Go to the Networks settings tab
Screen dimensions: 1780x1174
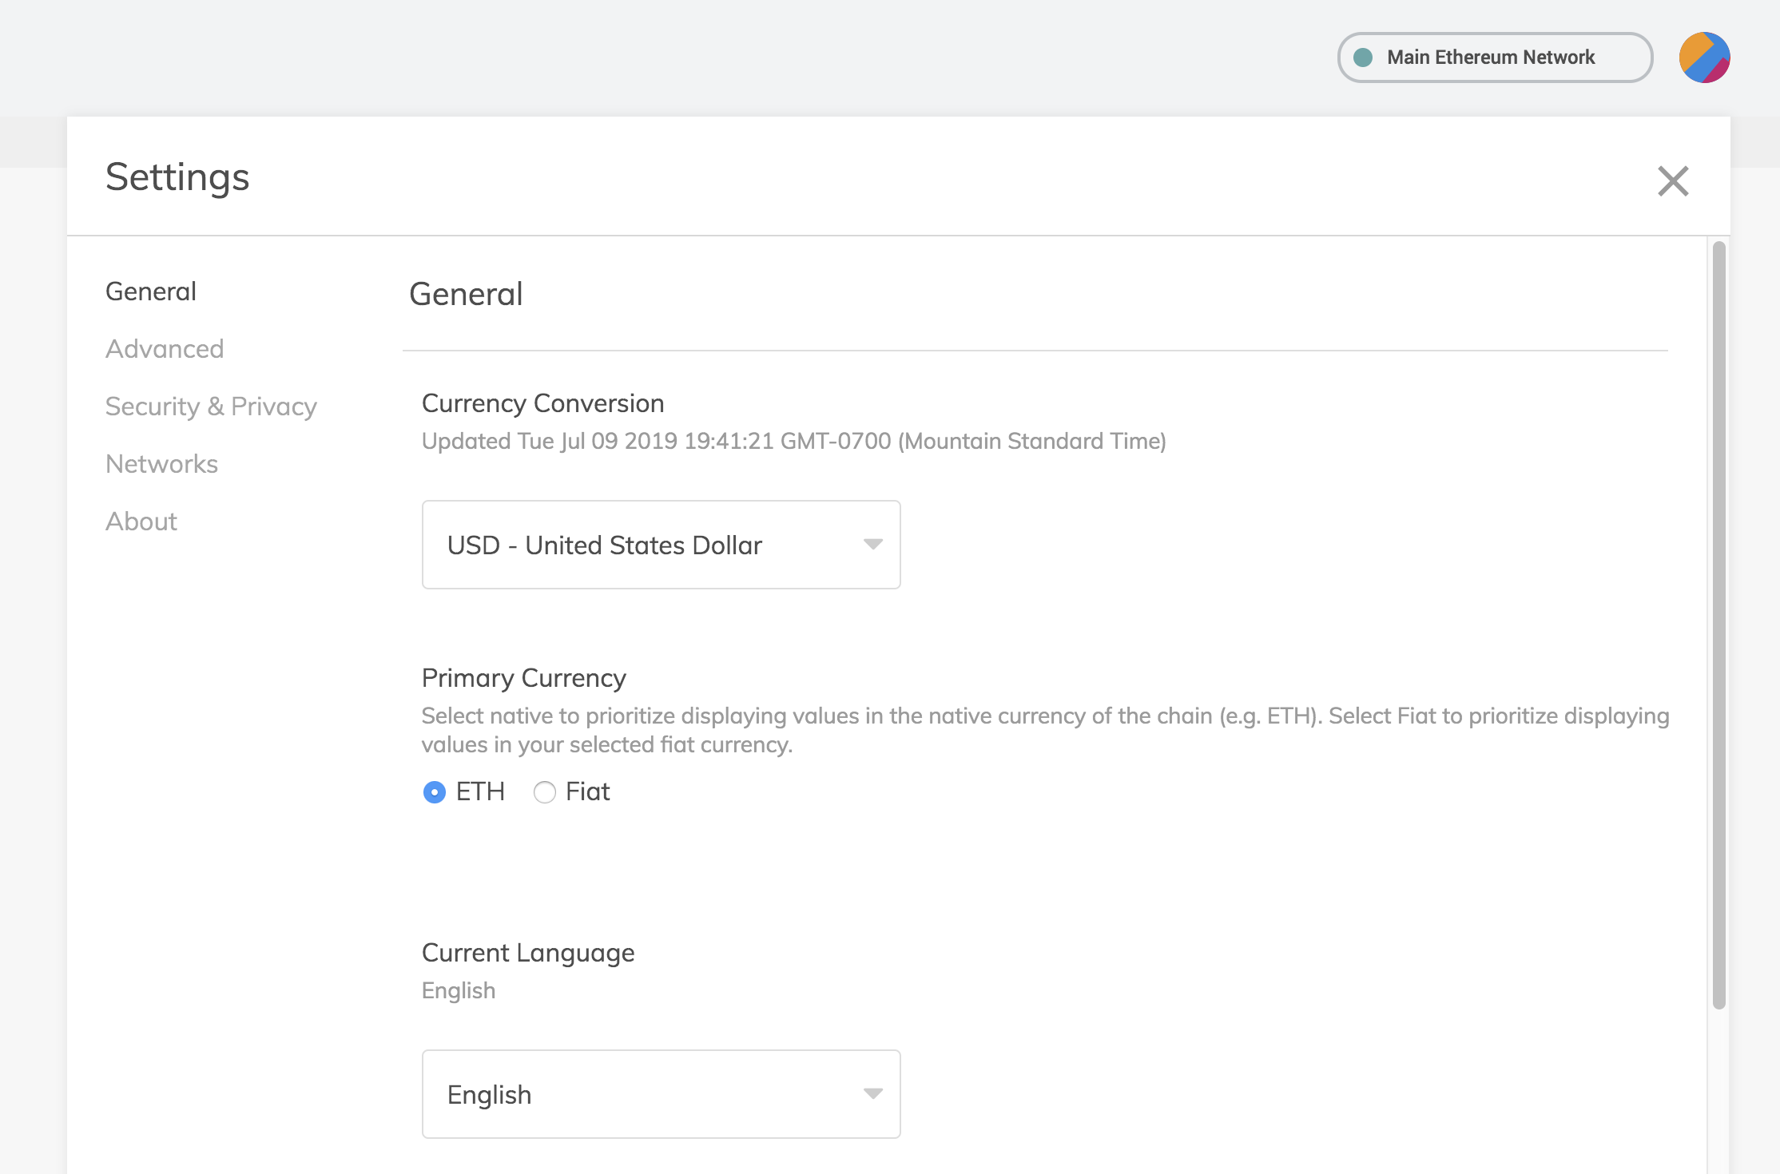tap(161, 464)
